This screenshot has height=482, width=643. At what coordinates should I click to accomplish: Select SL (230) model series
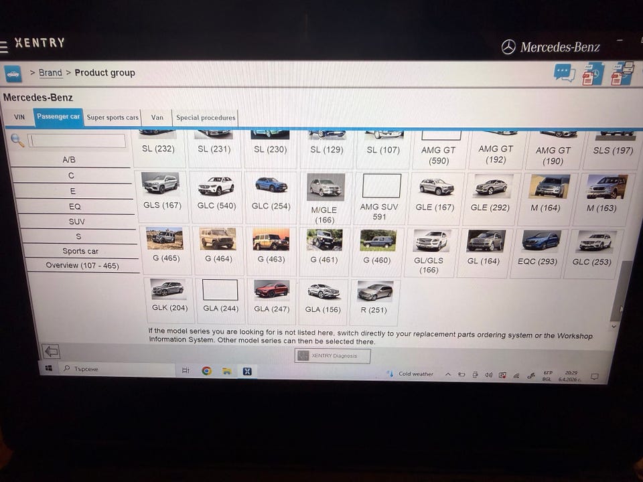coord(270,149)
